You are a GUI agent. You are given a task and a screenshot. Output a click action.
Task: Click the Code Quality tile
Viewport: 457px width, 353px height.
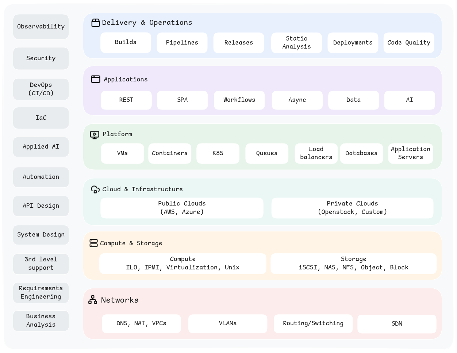click(409, 42)
